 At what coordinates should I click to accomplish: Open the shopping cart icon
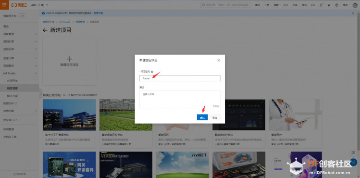(329, 5)
